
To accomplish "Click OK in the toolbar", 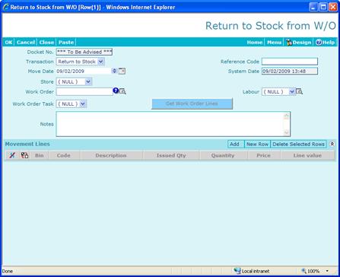I will pyautogui.click(x=8, y=43).
